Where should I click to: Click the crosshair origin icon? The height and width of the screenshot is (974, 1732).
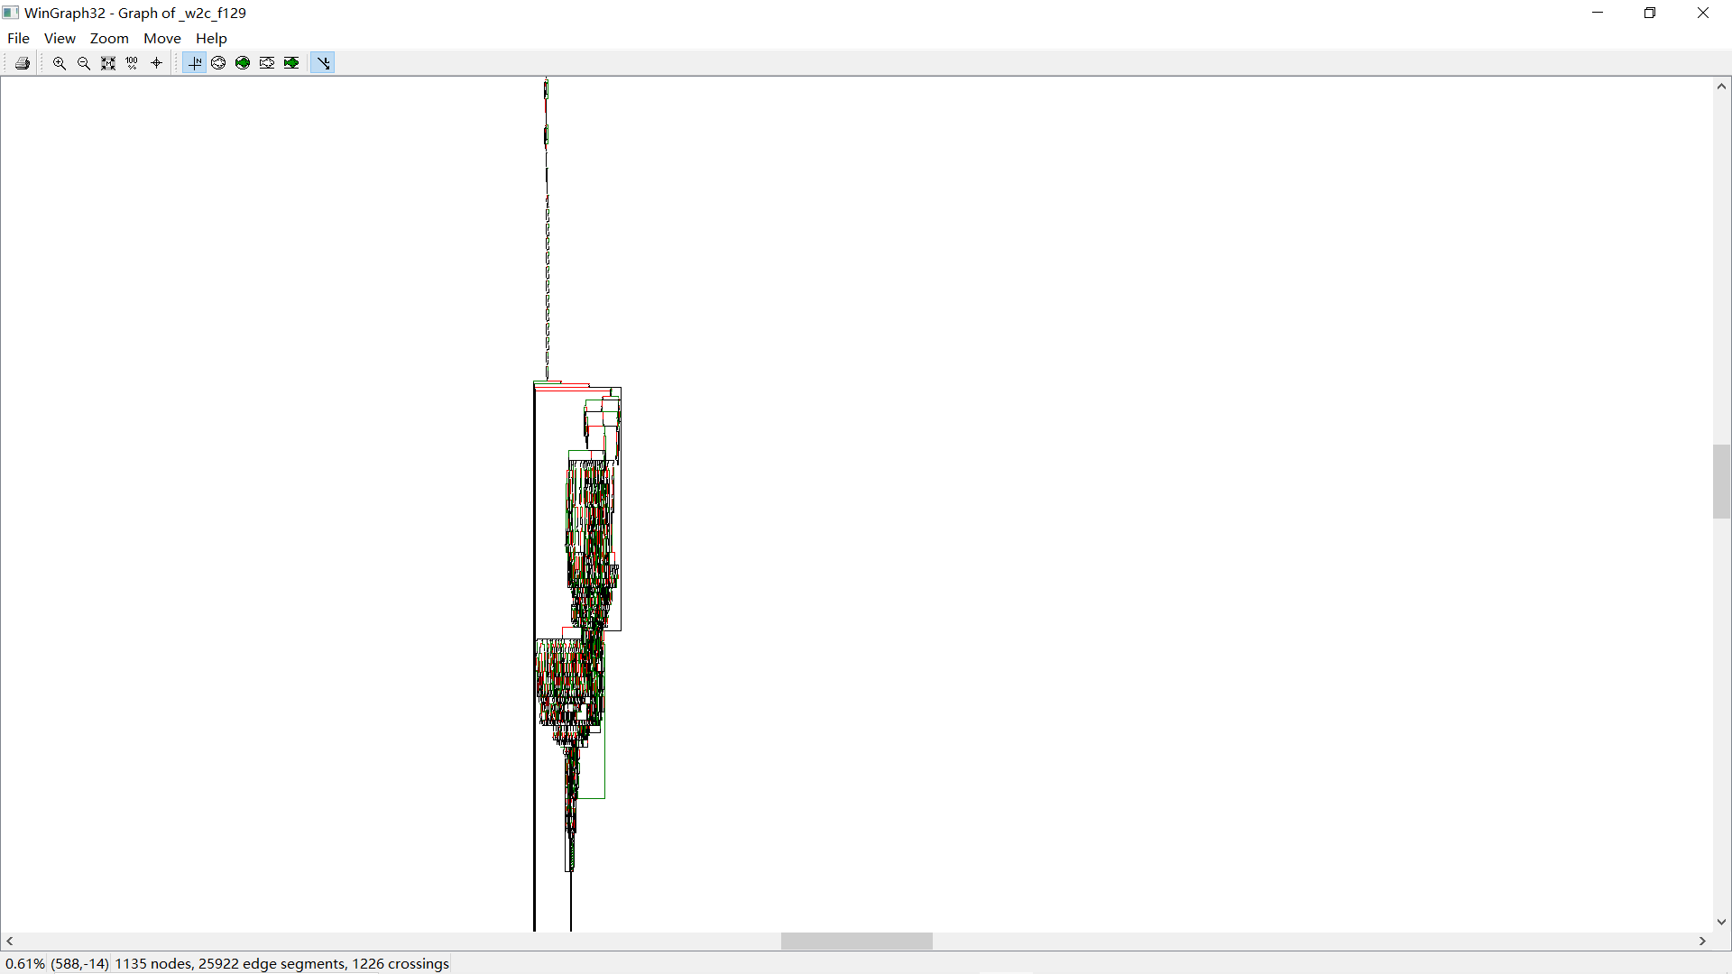point(156,63)
